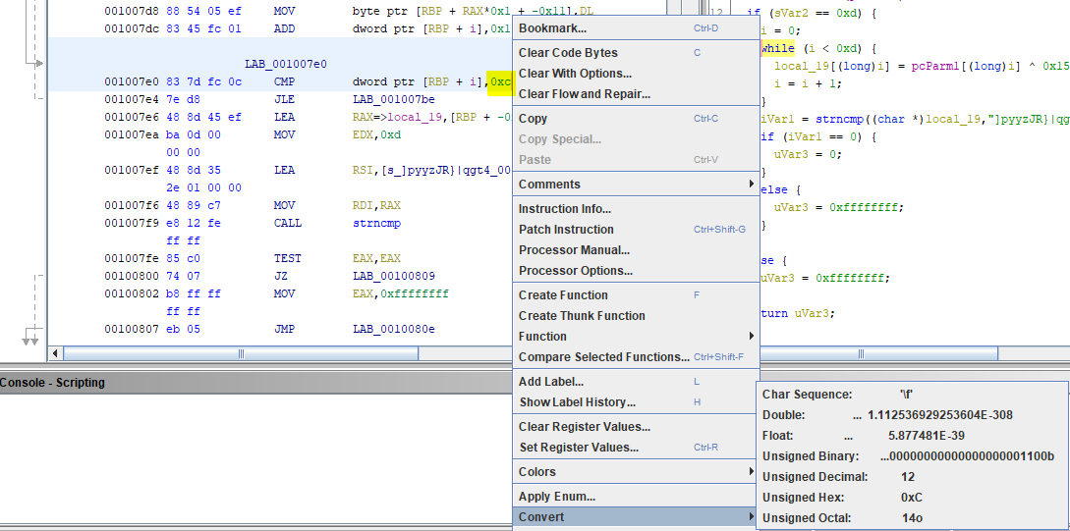Viewport: 1070px width, 531px height.
Task: Select Clear Flow and Repair...
Action: pyautogui.click(x=636, y=94)
